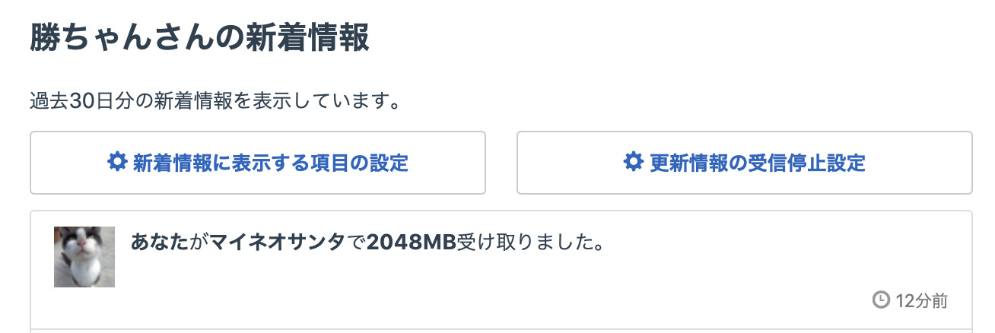Click the cat avatar thumbnail
This screenshot has height=333, width=995.
[84, 257]
